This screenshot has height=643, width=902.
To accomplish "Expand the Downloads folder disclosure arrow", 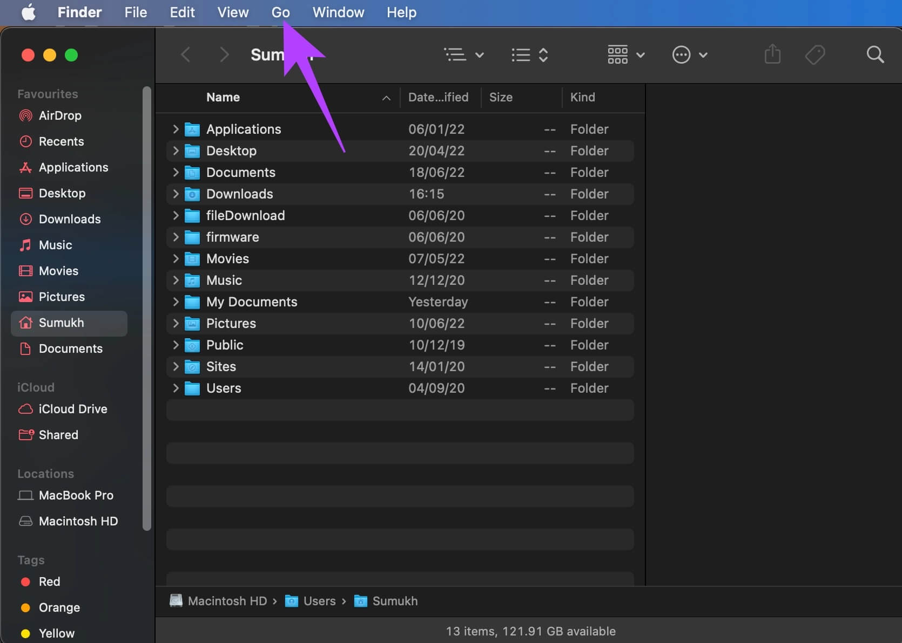I will 176,194.
